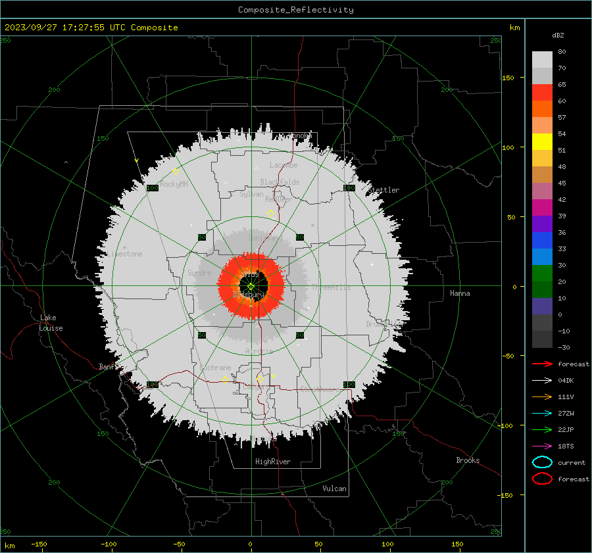Screen dimensions: 592x553
Task: Click the Strathmore label
Action: point(320,389)
